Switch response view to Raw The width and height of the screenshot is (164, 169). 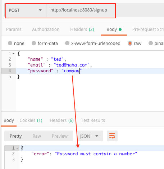pos(37,136)
